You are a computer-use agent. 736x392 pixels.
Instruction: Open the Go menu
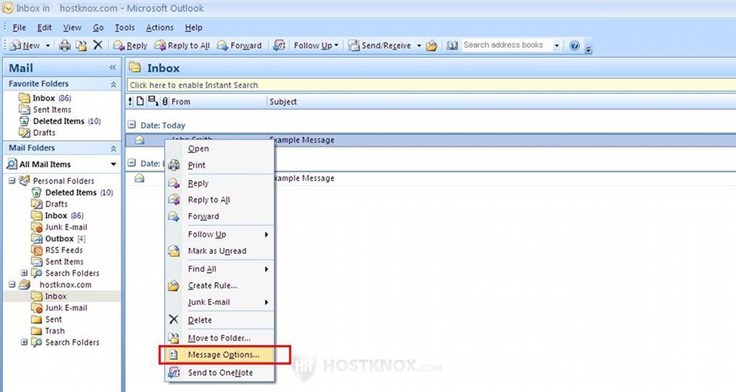tap(98, 27)
